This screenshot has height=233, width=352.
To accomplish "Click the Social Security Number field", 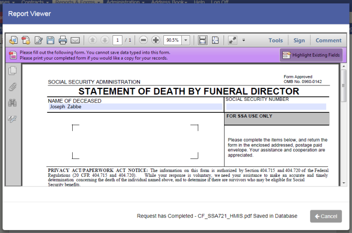I will click(x=276, y=107).
